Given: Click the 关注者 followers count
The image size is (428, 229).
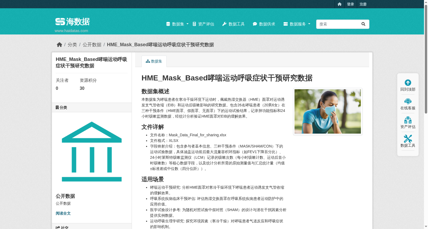Looking at the screenshot, I should click(57, 88).
